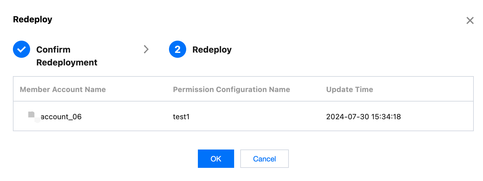Click the Redeploy dialog title
Image resolution: width=483 pixels, height=181 pixels.
(33, 19)
